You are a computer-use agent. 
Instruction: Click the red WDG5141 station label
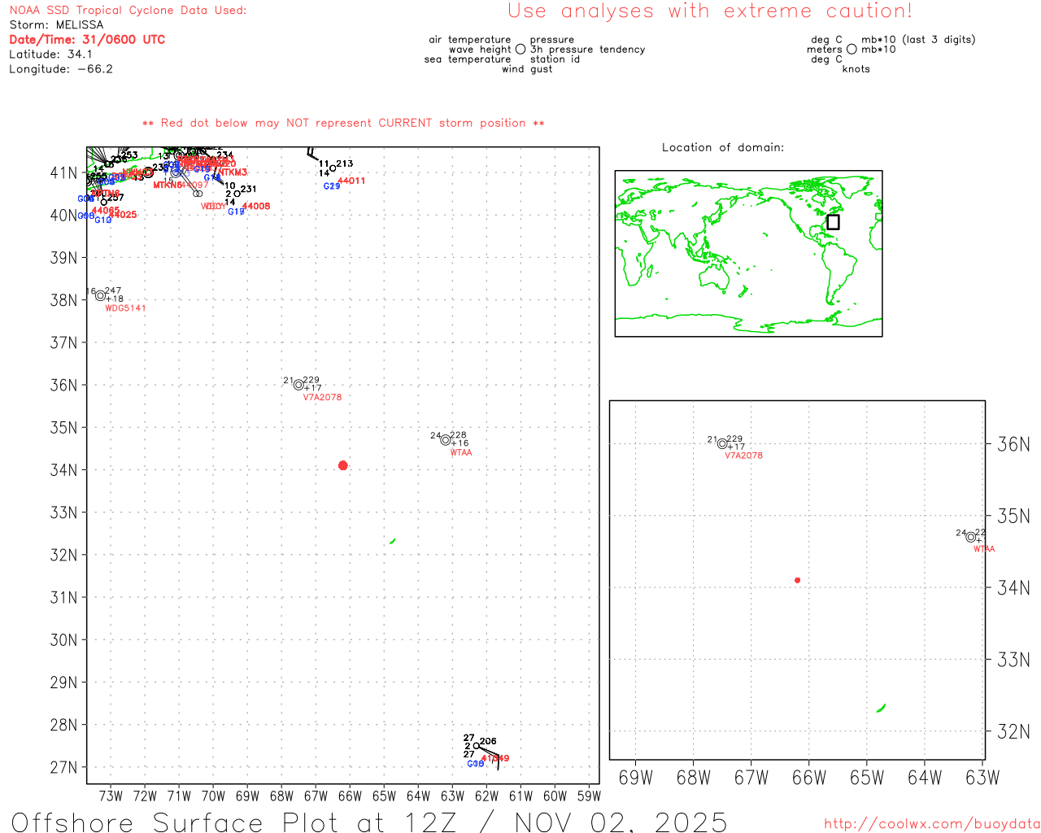tap(126, 308)
